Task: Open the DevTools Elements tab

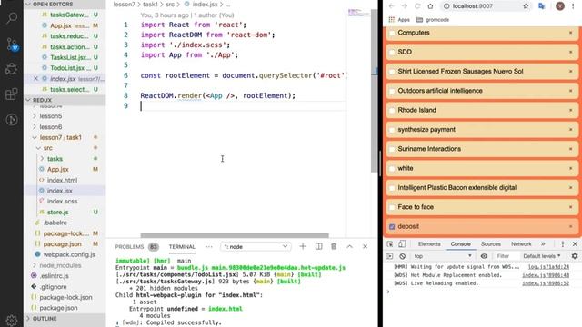Action: (429, 244)
